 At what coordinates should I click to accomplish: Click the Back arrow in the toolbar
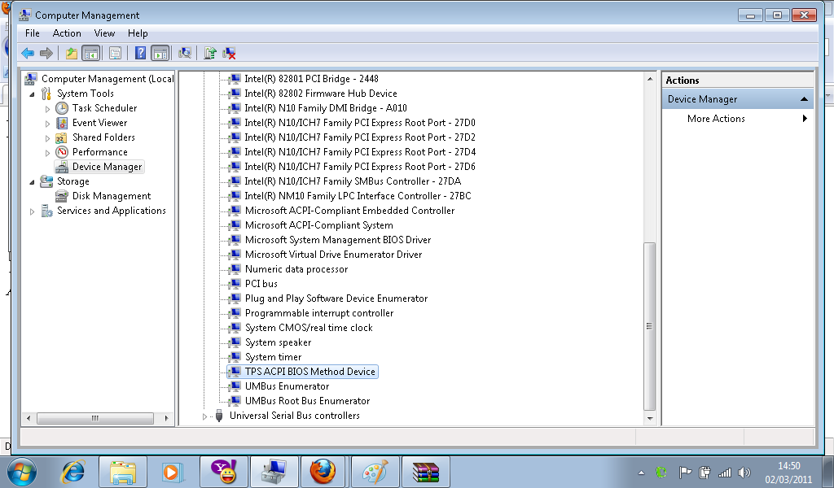(x=28, y=53)
